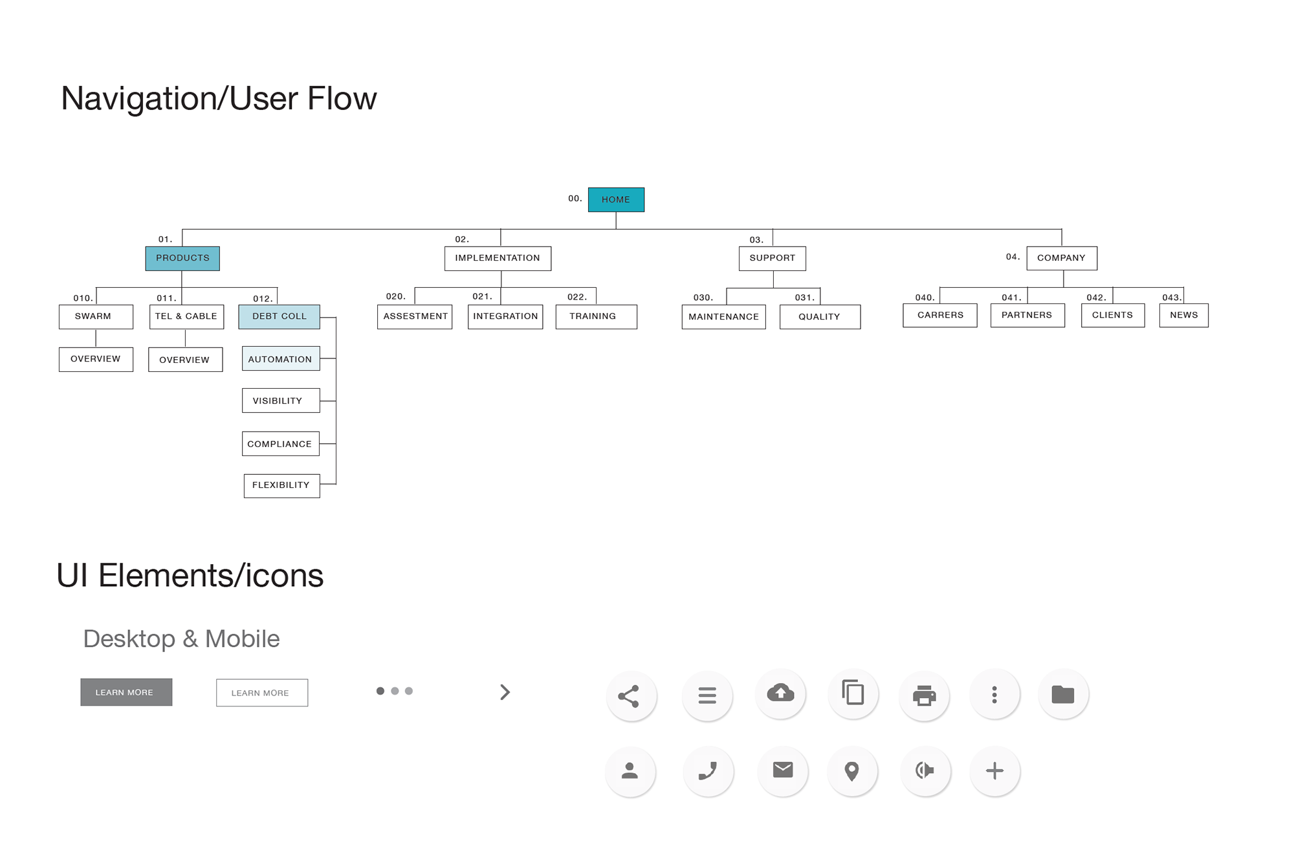This screenshot has width=1294, height=852.
Task: Click the person profile icon
Action: (630, 770)
